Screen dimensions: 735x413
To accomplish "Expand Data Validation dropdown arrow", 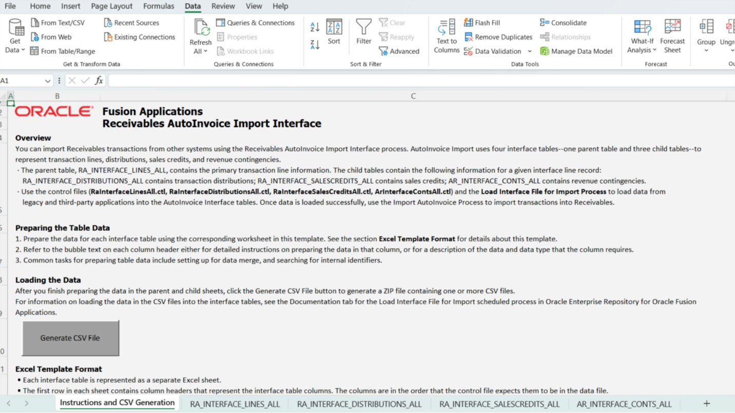I will (530, 51).
